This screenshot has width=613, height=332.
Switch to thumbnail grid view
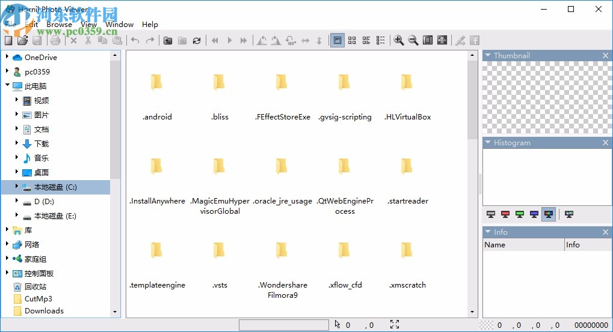352,40
